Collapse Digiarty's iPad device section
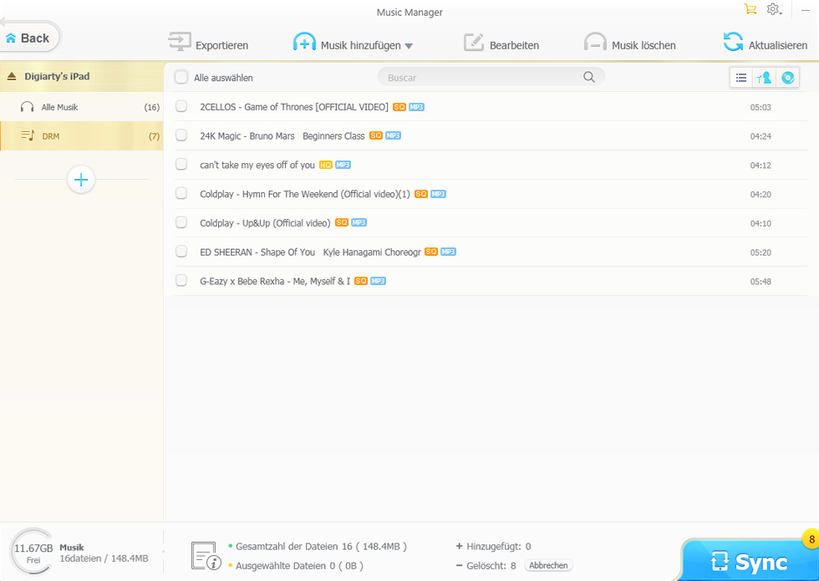 tap(12, 77)
